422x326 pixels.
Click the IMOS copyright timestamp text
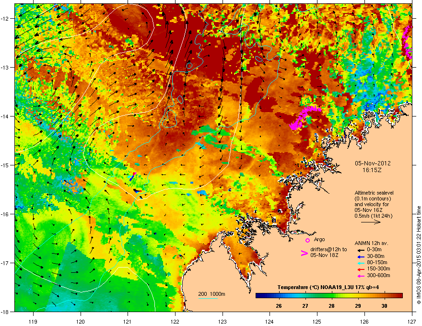[x=419, y=255]
